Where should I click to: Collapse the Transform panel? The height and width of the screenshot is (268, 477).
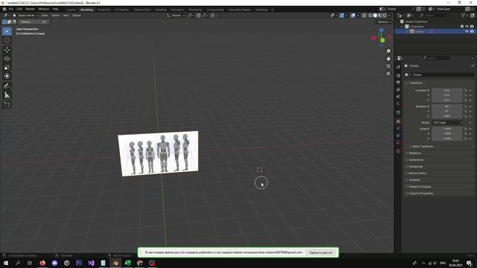click(x=415, y=83)
